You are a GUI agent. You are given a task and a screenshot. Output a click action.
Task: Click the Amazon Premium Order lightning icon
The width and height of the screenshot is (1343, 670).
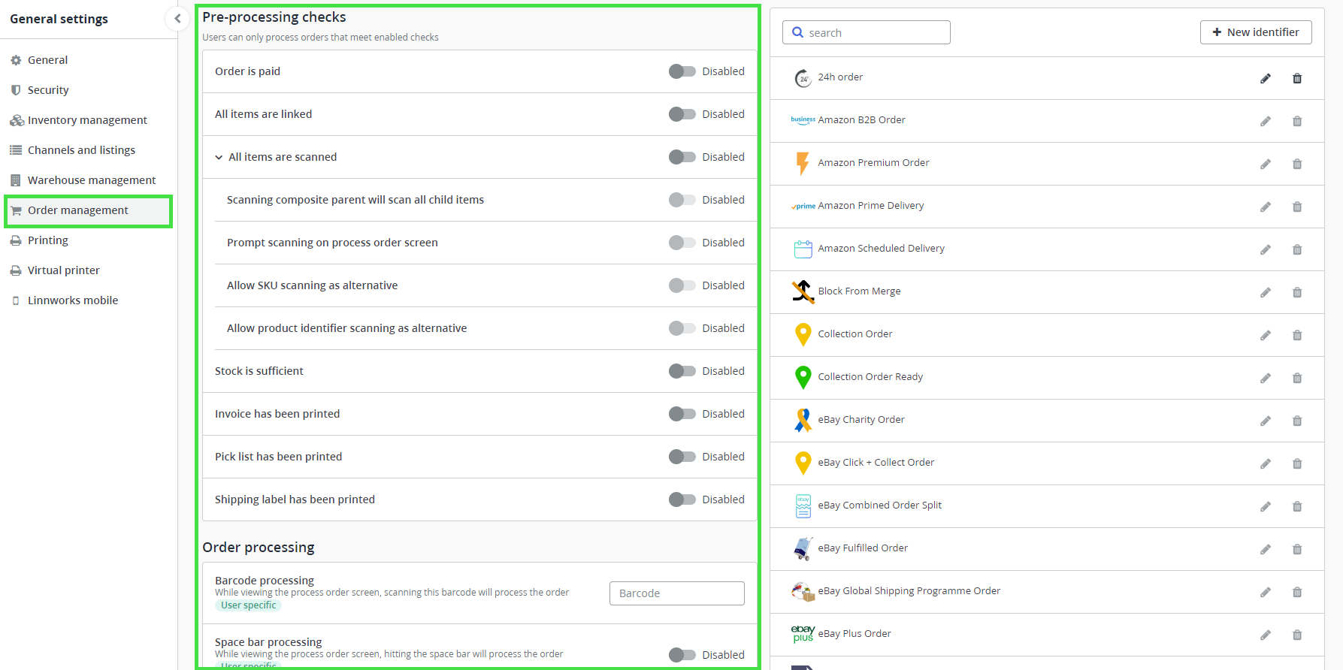[803, 163]
